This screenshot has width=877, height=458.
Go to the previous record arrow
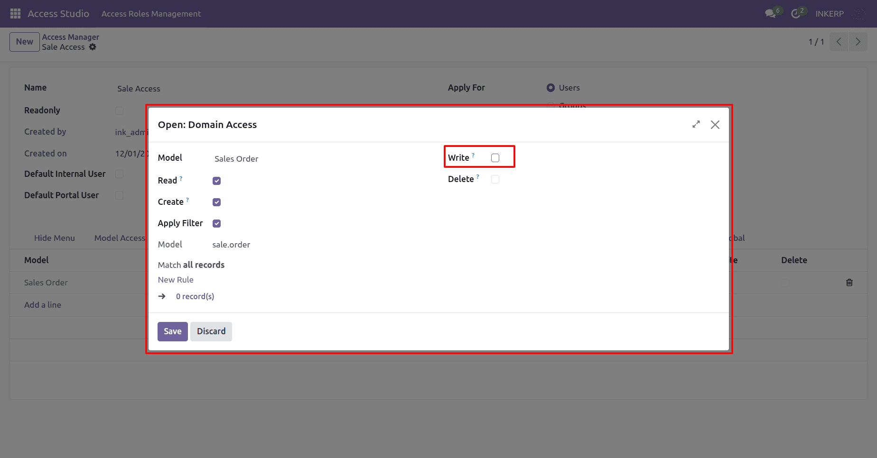pyautogui.click(x=839, y=42)
